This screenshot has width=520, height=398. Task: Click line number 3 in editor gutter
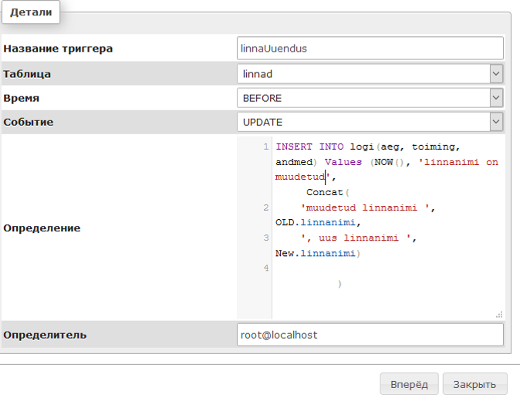tap(266, 238)
